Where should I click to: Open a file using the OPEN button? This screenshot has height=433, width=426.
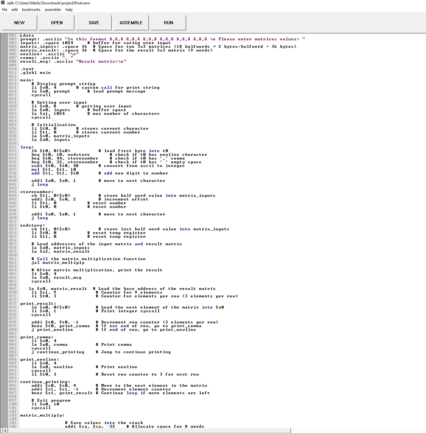tap(56, 23)
